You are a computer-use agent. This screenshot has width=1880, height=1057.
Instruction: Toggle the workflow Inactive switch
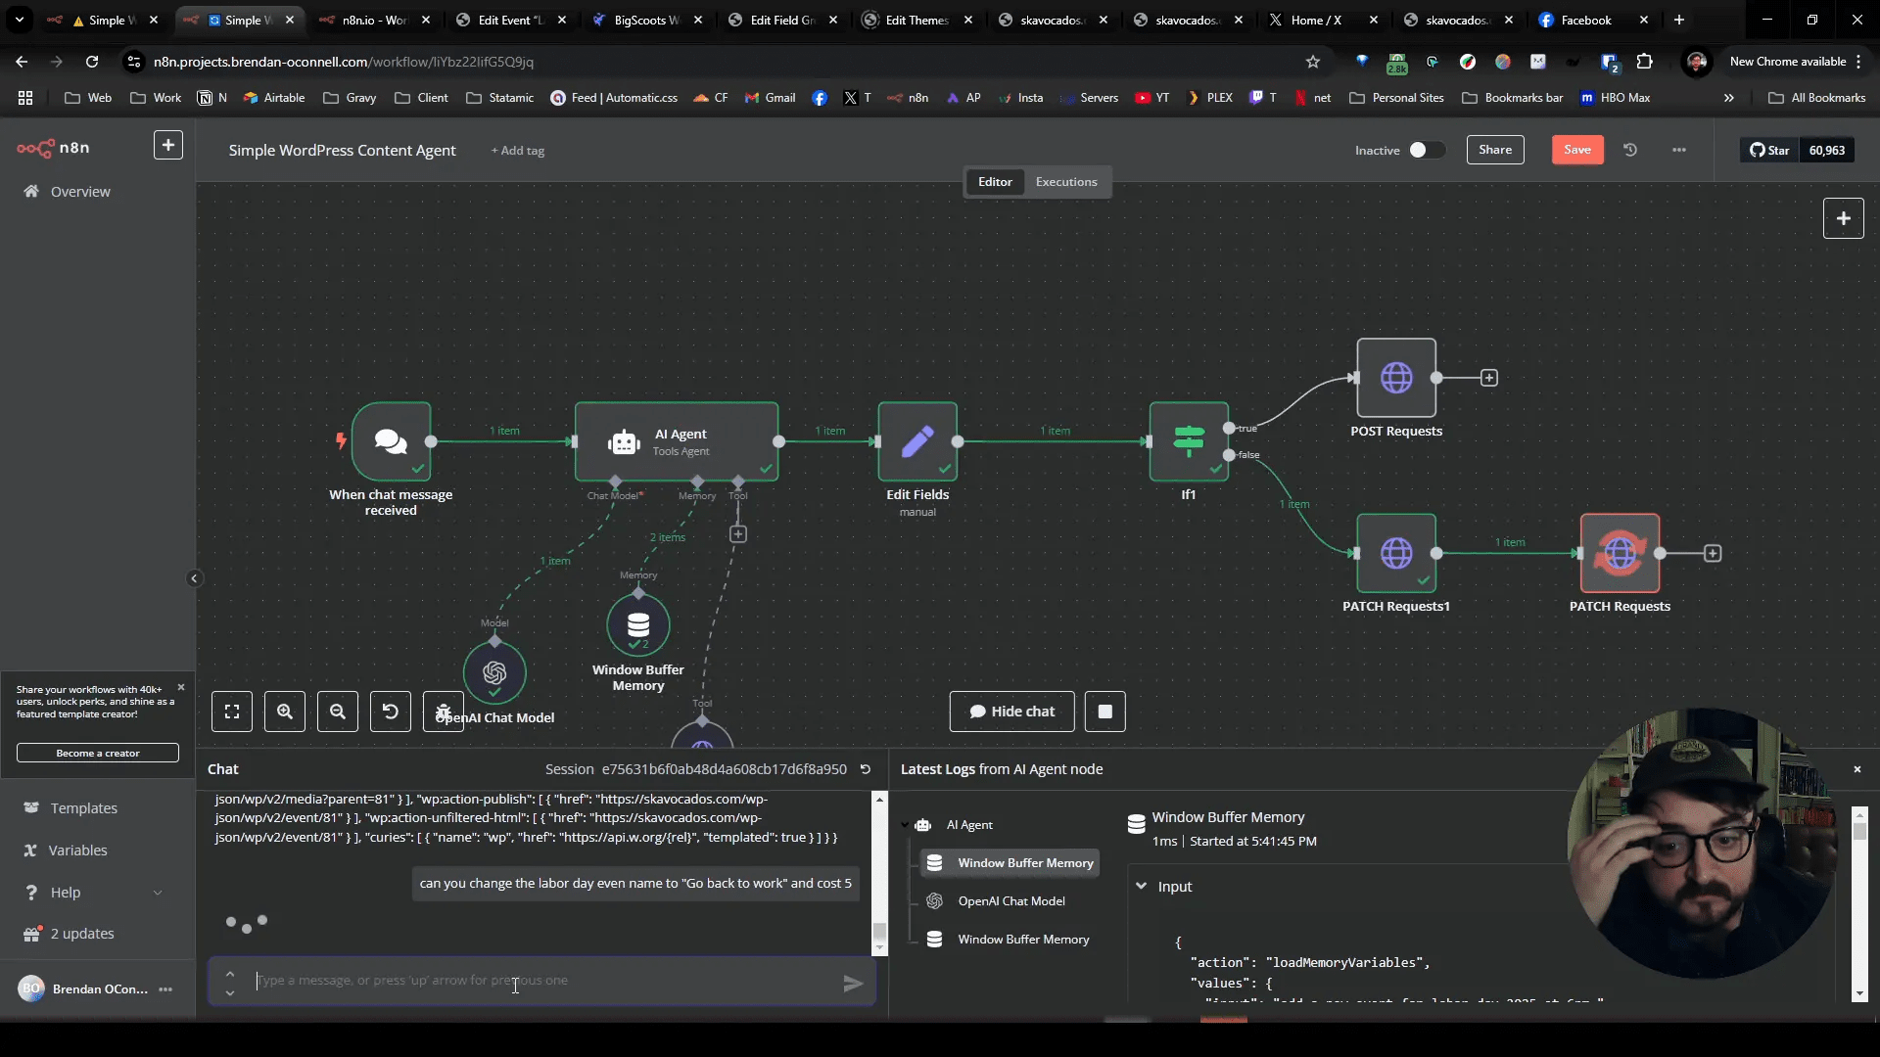click(1426, 150)
